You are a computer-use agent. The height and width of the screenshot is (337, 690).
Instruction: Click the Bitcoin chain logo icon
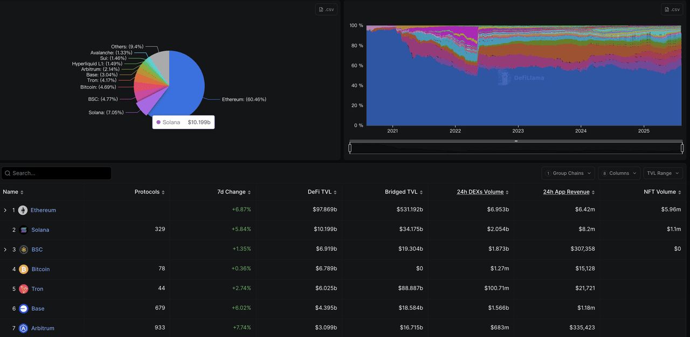pyautogui.click(x=23, y=269)
